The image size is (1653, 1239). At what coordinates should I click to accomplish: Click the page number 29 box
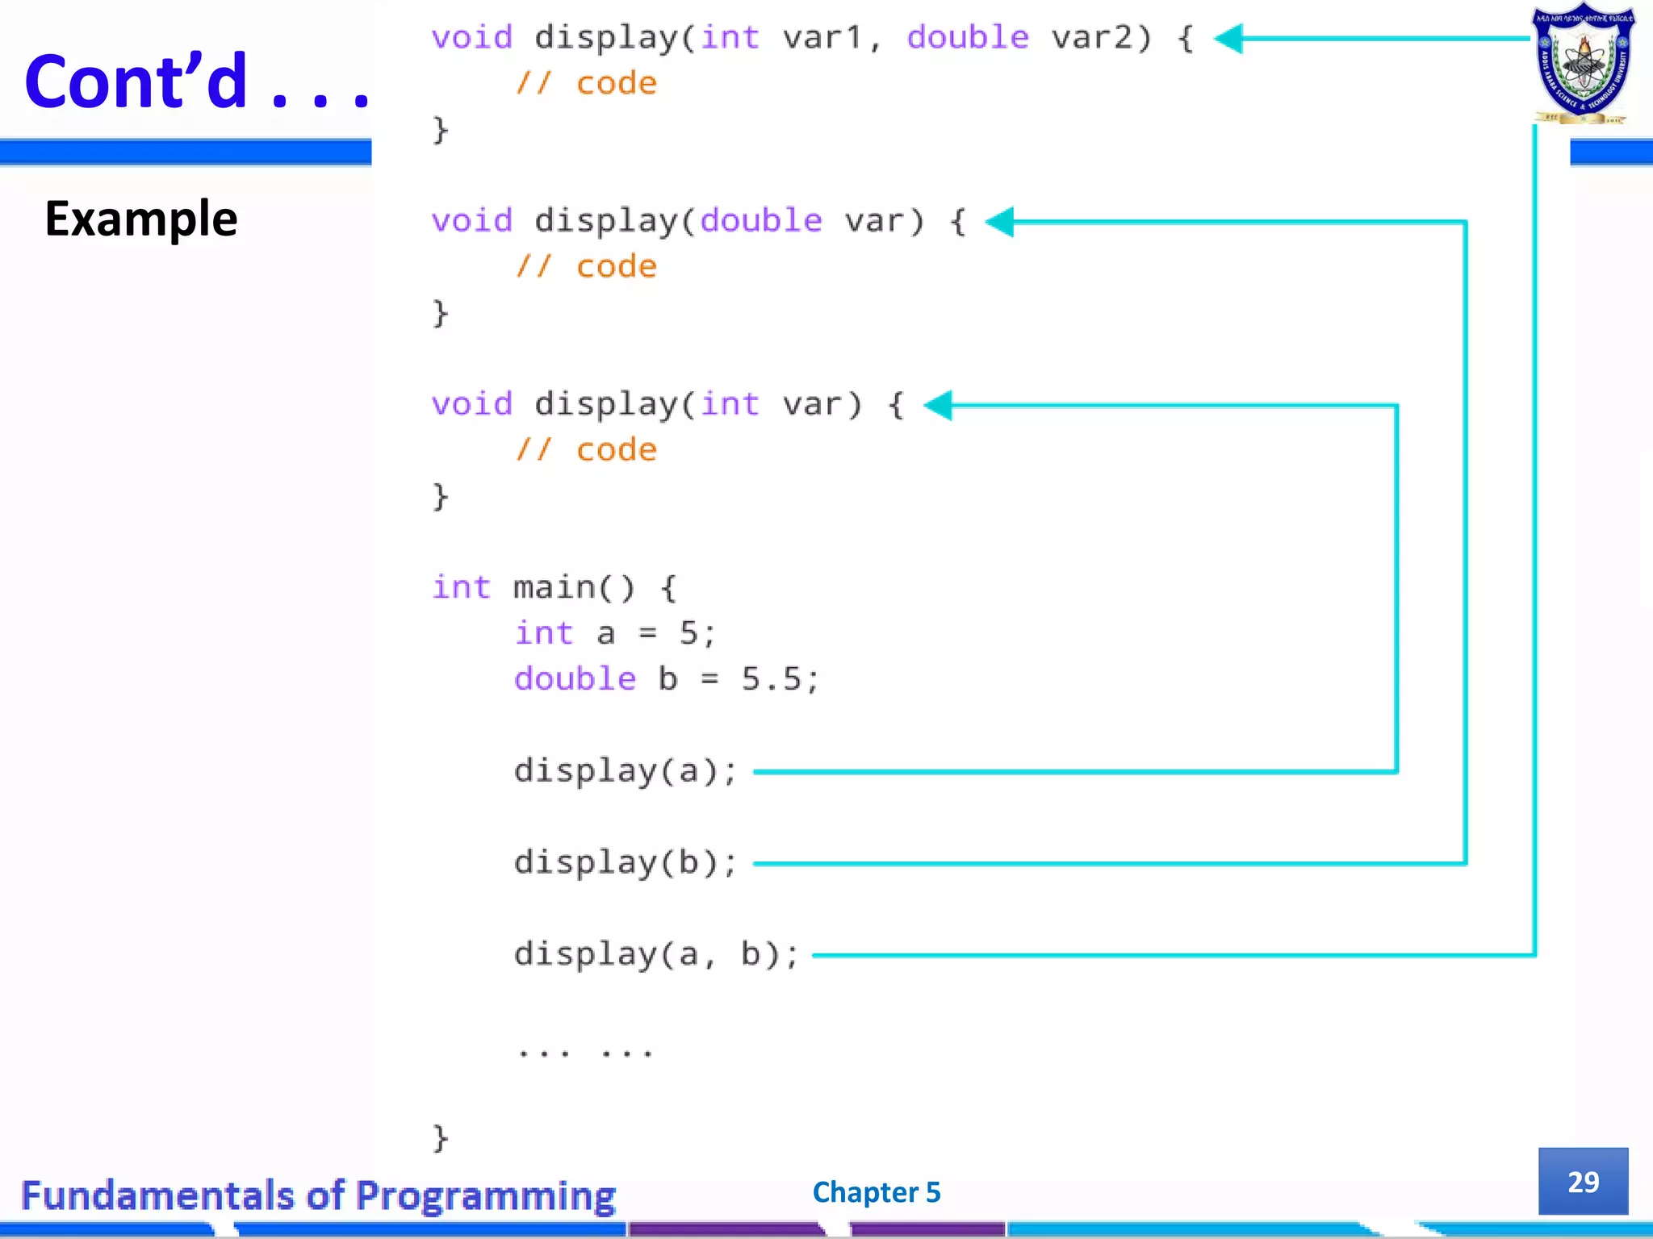click(1583, 1181)
